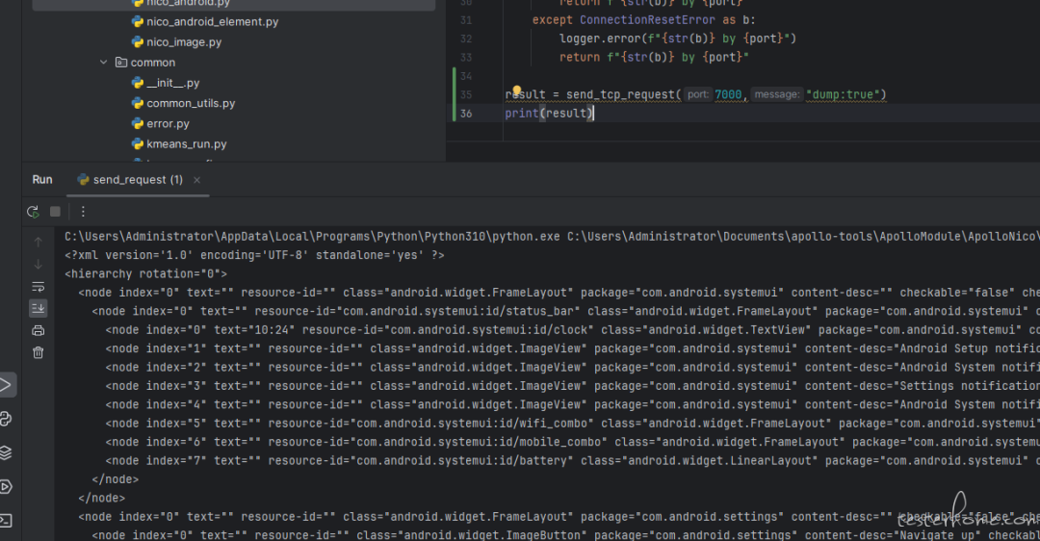Viewport: 1040px width, 541px height.
Task: Jump up the stack trace arrow
Action: (x=39, y=243)
